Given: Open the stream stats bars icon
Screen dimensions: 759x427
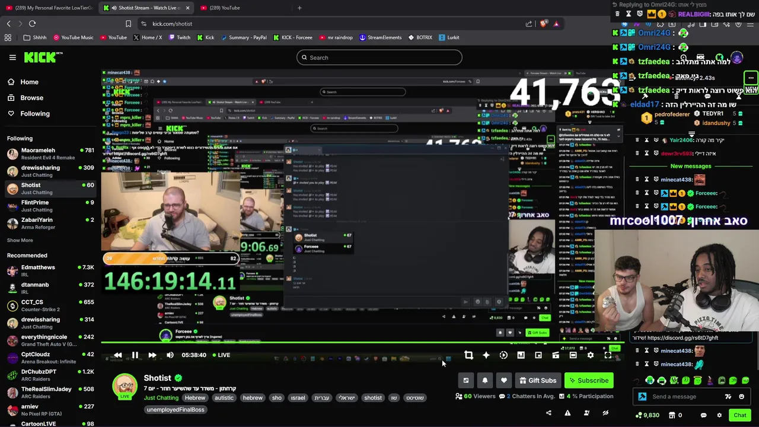Looking at the screenshot, I should click(x=521, y=355).
